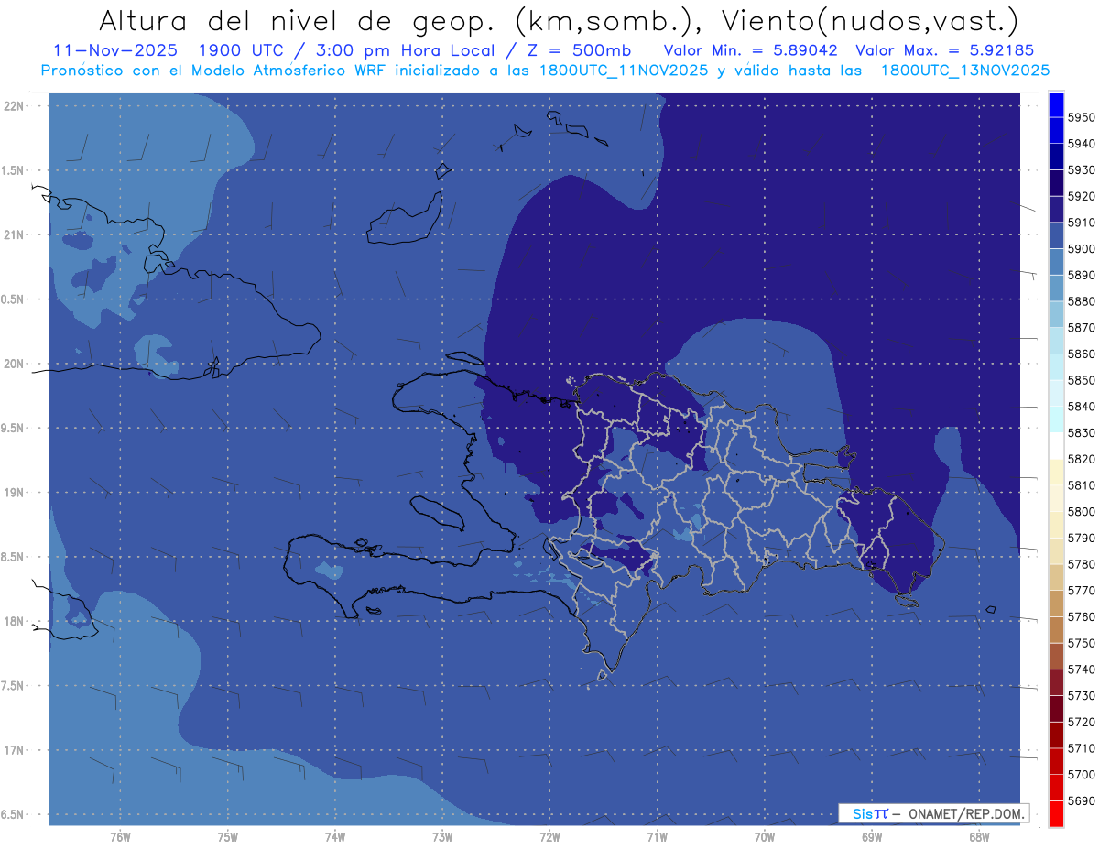
Task: Click the 5910 color scale value
Action: [1082, 223]
